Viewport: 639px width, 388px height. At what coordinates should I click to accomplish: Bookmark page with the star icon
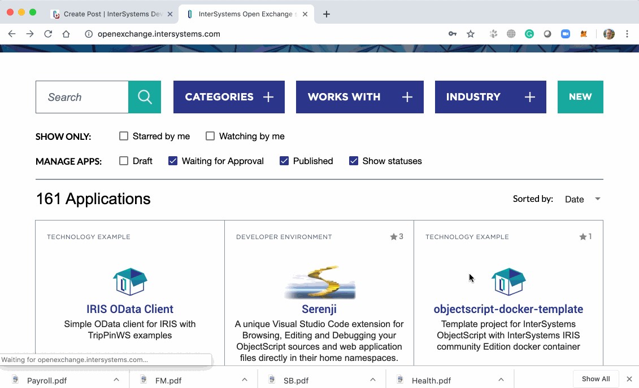471,34
